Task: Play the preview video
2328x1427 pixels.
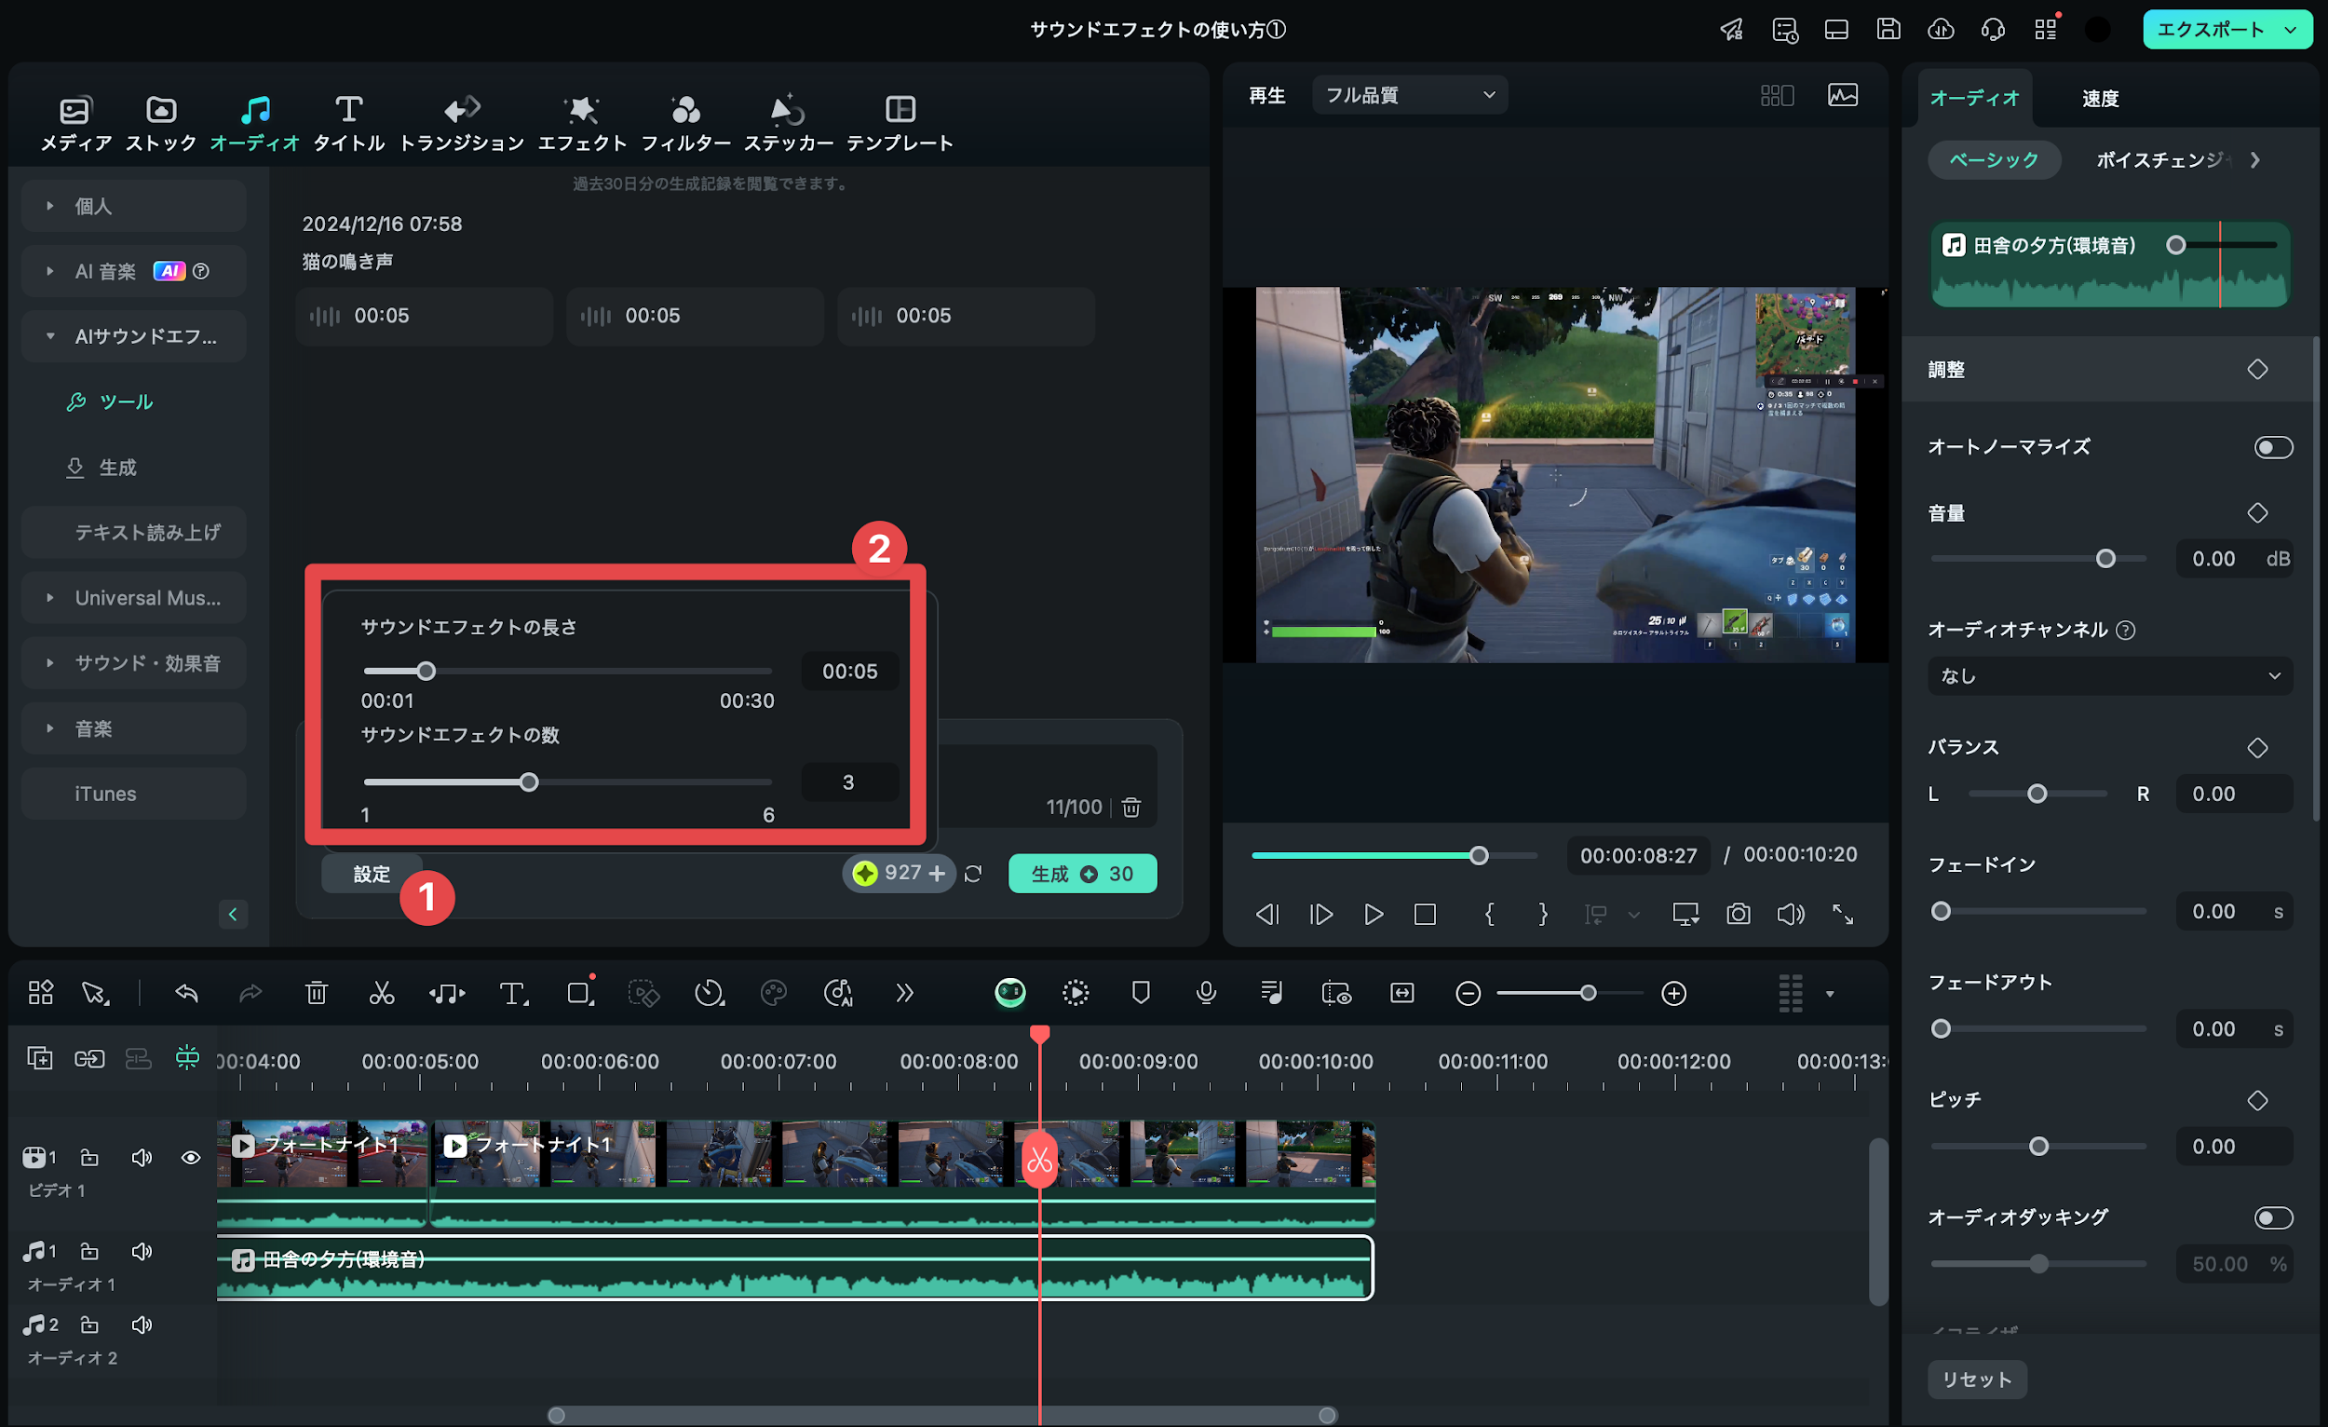Action: pos(1374,914)
